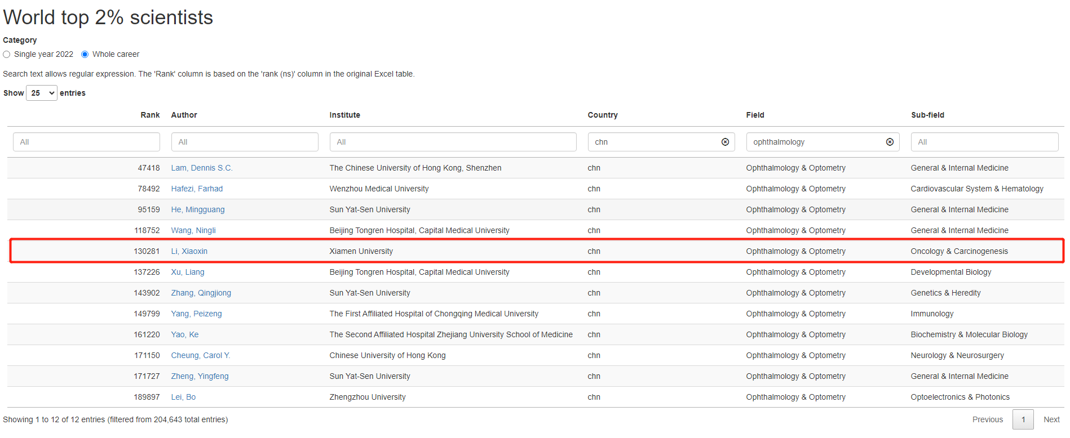This screenshot has height=438, width=1070.
Task: Open the Show entries count dropdown
Action: 42,93
